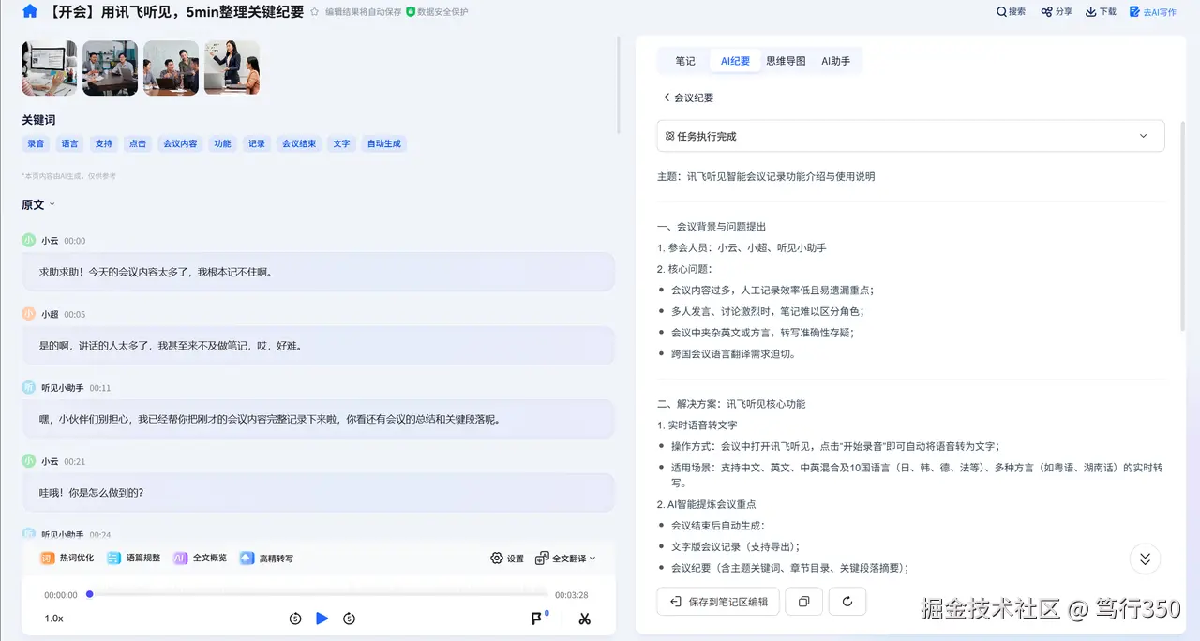The width and height of the screenshot is (1200, 641).
Task: Click heading 二、解决方案：讯飞听见核心功能
Action: pyautogui.click(x=731, y=404)
